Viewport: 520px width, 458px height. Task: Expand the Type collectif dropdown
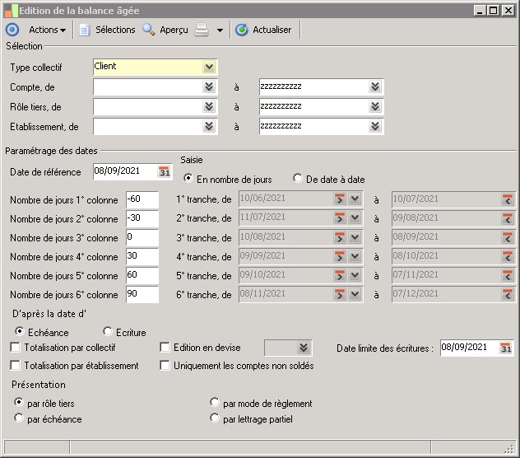point(209,67)
